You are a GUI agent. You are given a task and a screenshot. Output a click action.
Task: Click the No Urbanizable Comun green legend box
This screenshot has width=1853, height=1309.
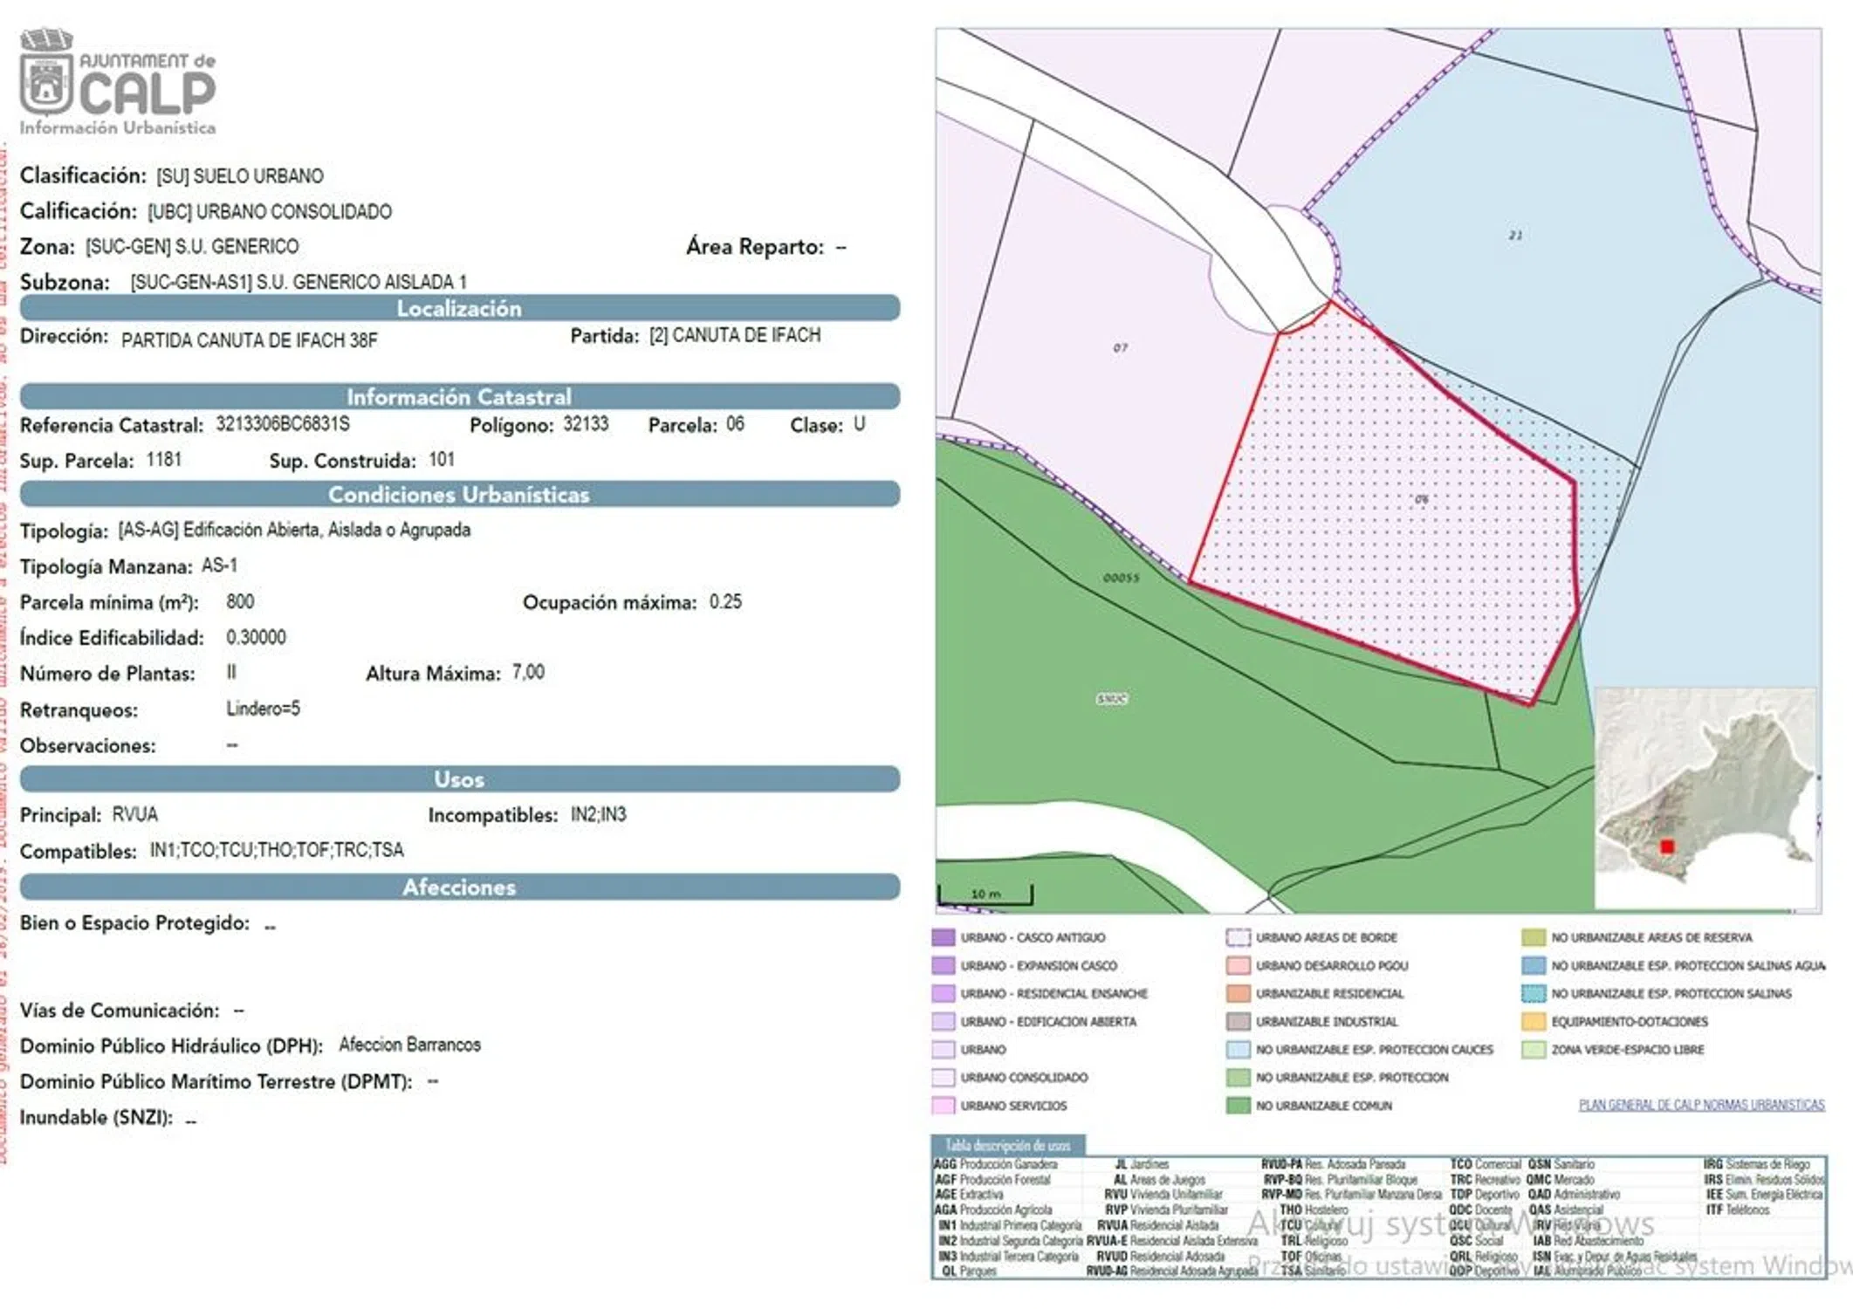(1238, 1106)
